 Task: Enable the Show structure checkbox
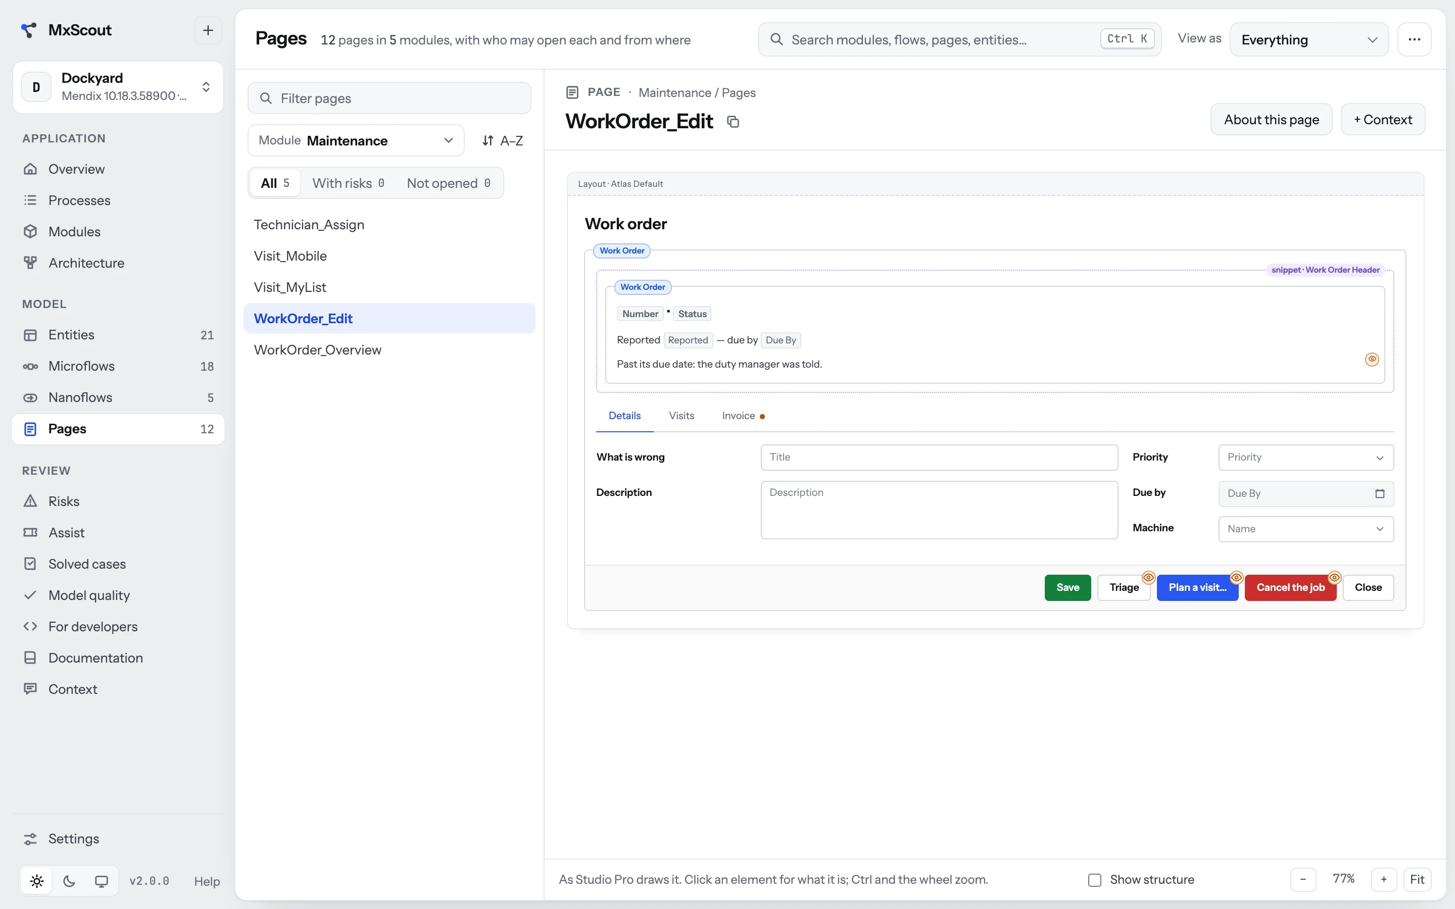pyautogui.click(x=1095, y=880)
